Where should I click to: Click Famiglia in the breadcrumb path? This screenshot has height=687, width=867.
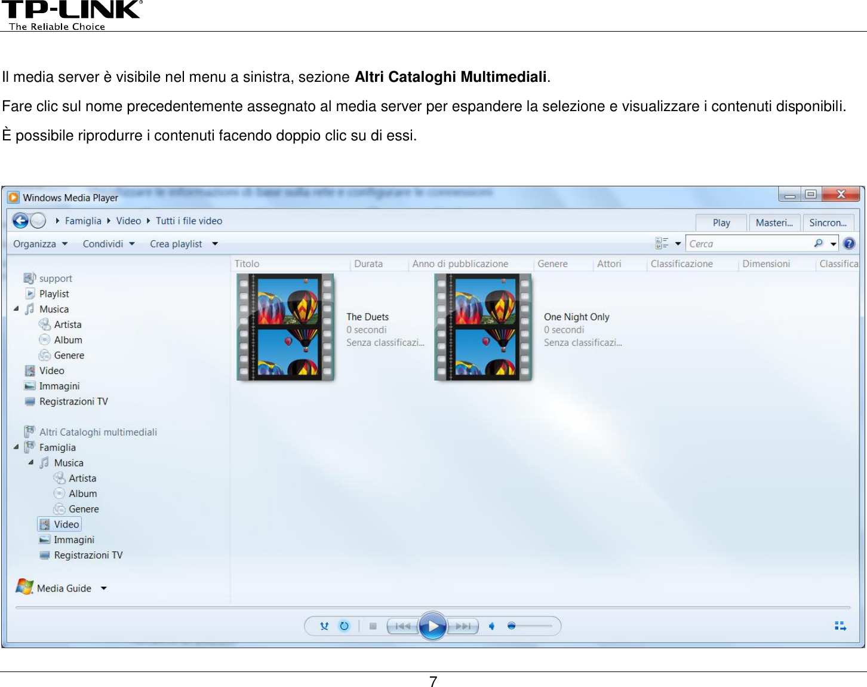[83, 221]
